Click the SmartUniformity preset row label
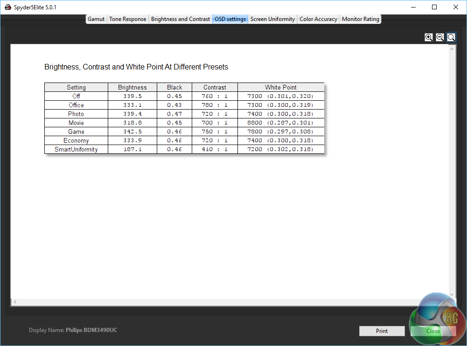Image resolution: width=467 pixels, height=346 pixels. click(x=76, y=150)
